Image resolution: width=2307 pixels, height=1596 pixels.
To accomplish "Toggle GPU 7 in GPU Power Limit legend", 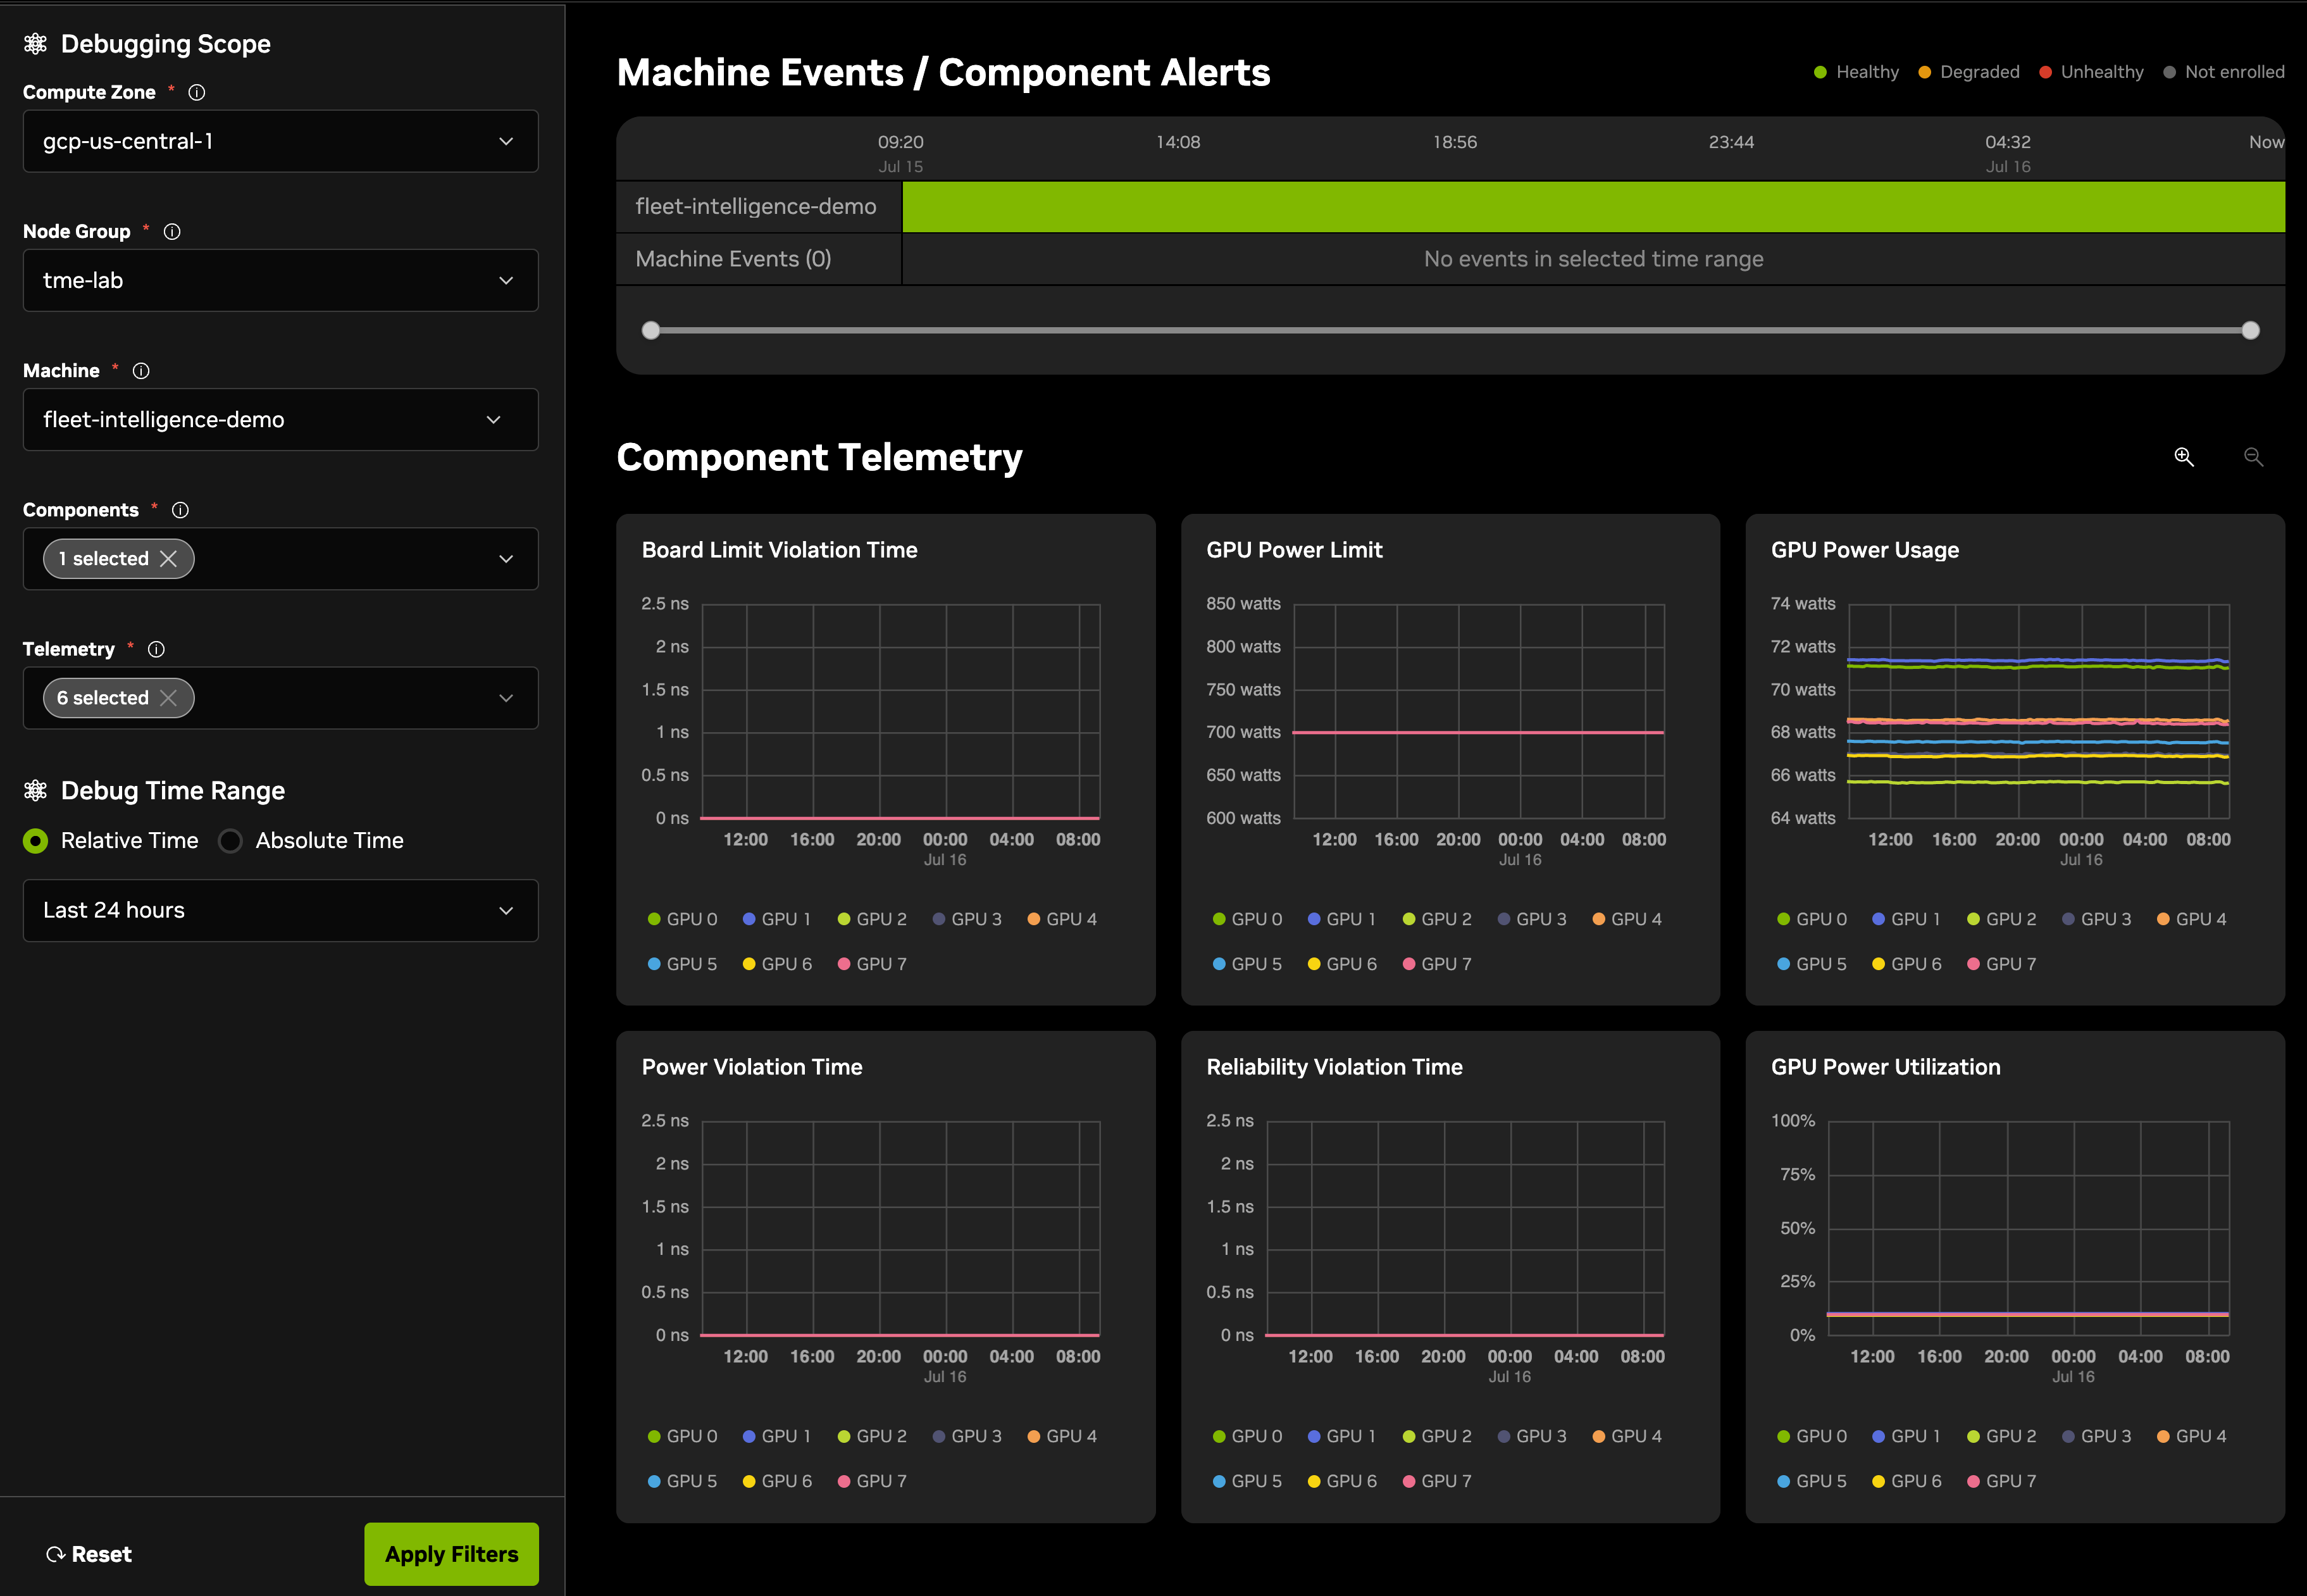I will click(x=1438, y=964).
